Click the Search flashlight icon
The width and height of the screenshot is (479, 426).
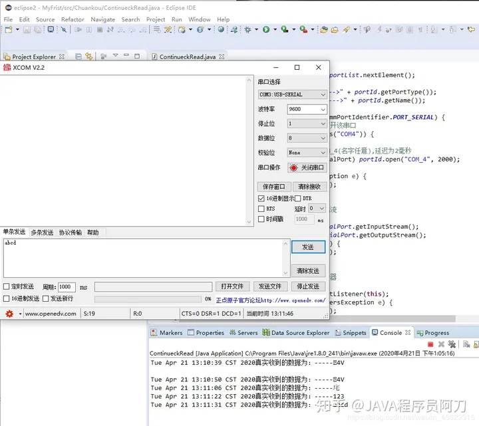pyautogui.click(x=346, y=30)
